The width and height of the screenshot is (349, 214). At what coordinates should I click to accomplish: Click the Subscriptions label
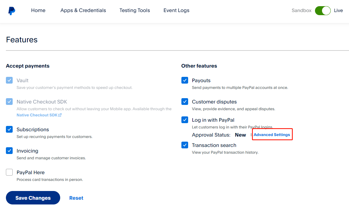[33, 130]
